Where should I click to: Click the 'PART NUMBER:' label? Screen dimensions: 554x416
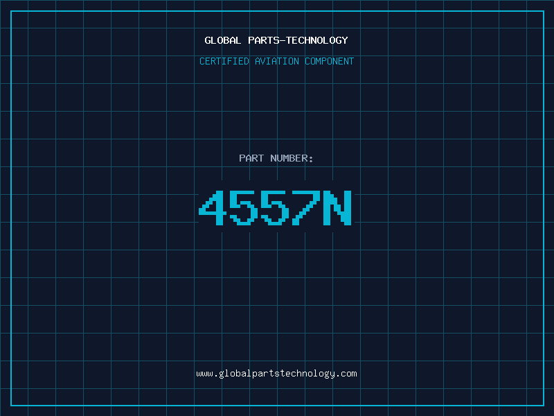pos(276,158)
